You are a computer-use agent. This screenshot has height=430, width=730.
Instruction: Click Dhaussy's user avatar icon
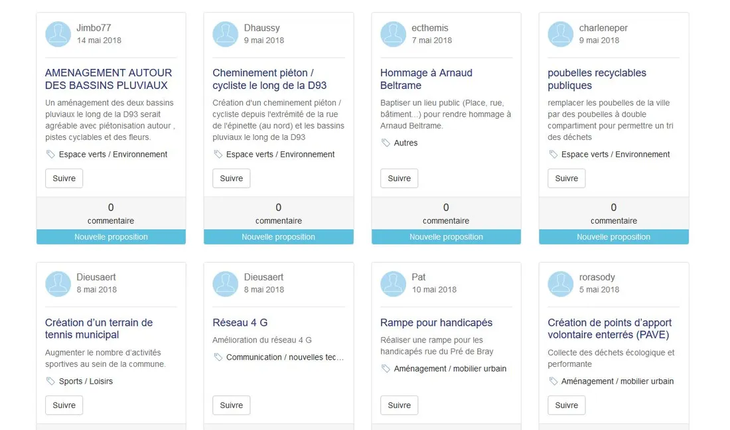225,35
